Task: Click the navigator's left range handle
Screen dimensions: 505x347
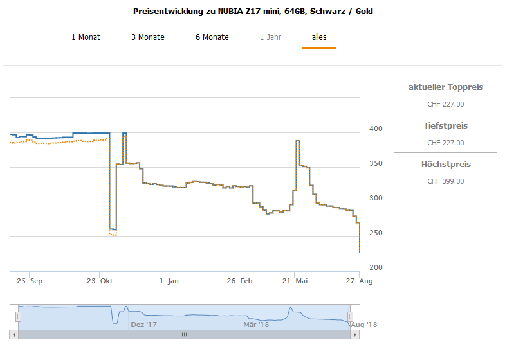Action: (x=19, y=316)
